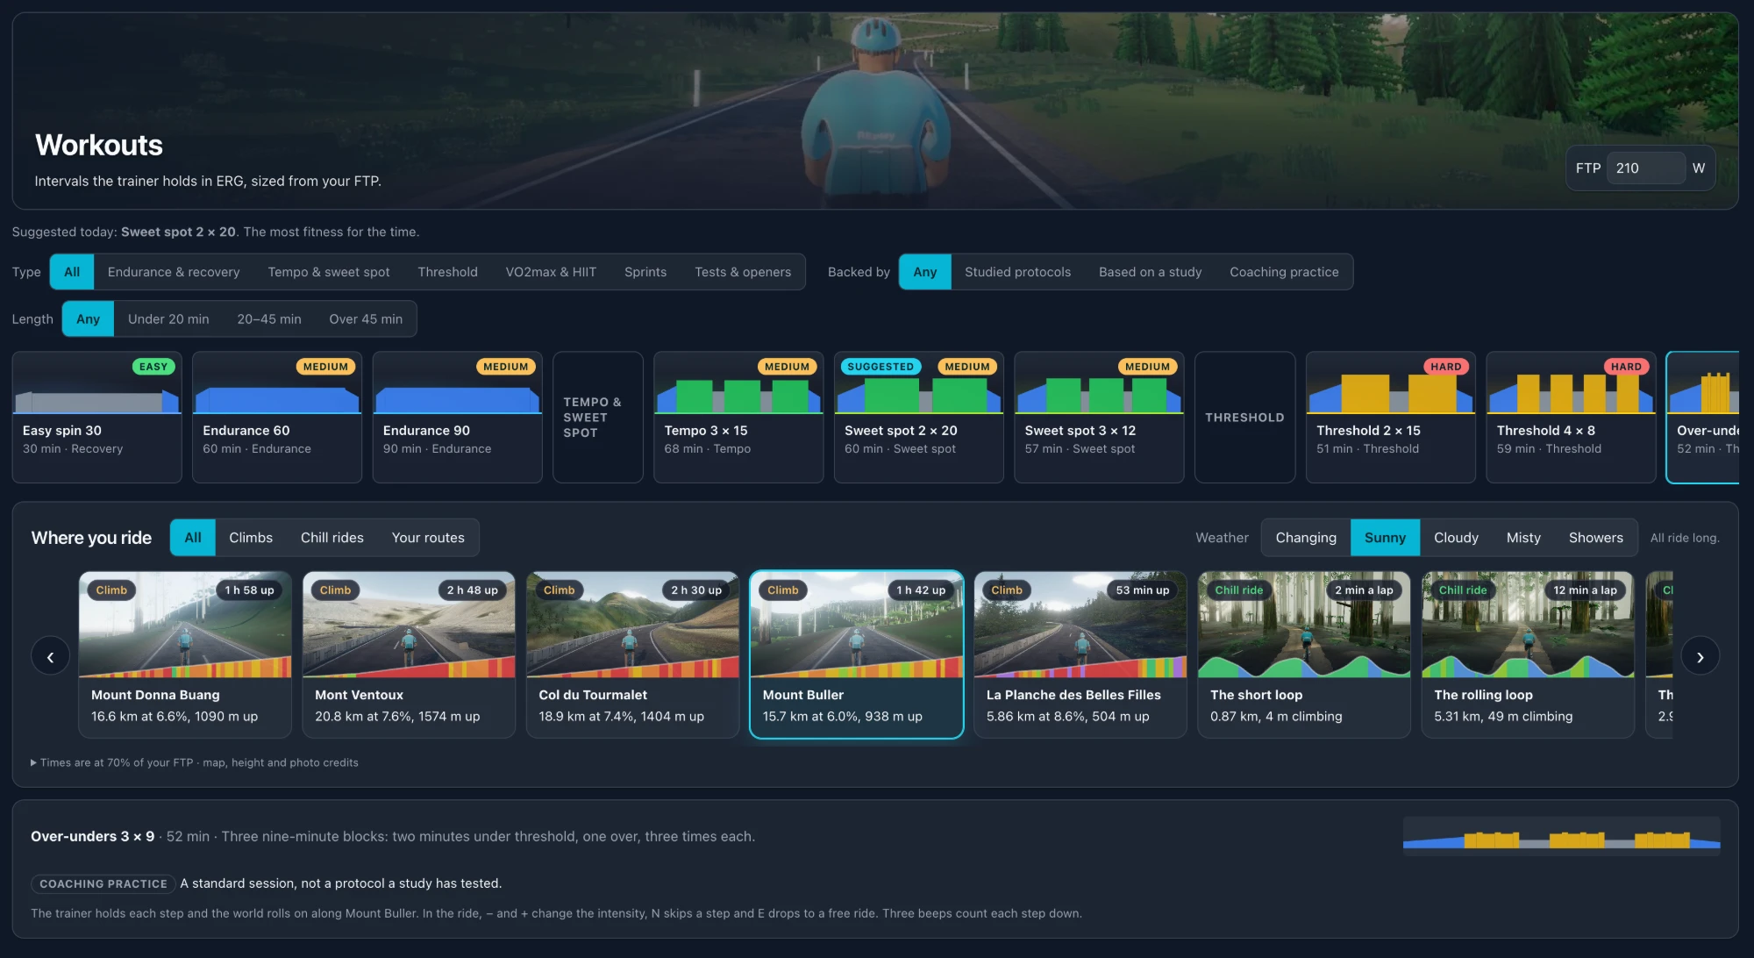
Task: Switch to the Chill rides tab
Action: (x=332, y=538)
